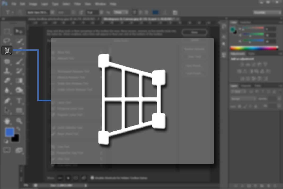Select the Blur tool
This screenshot has width=283, height=189.
pos(7,90)
